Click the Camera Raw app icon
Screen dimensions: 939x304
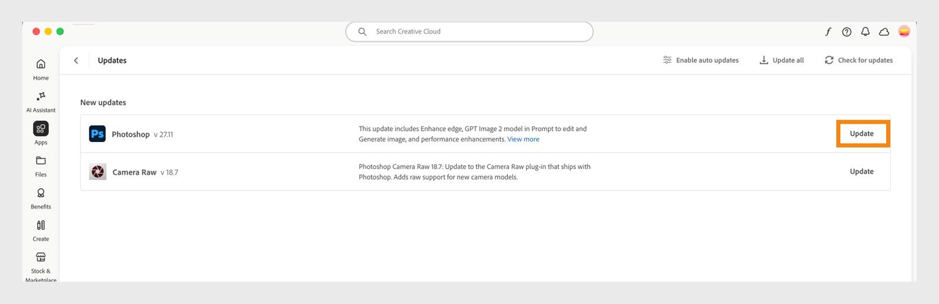pos(97,171)
